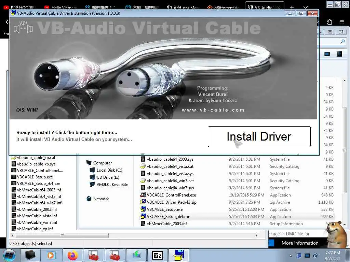Open the Windows Start menu orb
Viewport: 350px width, 262px height.
click(x=9, y=255)
